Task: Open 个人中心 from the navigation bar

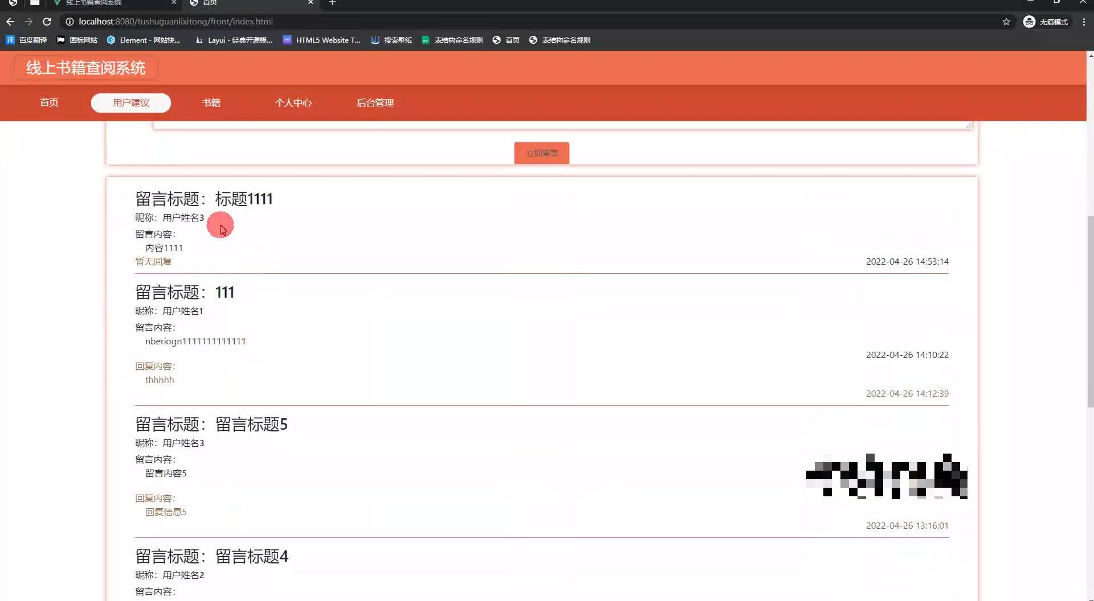Action: 293,103
